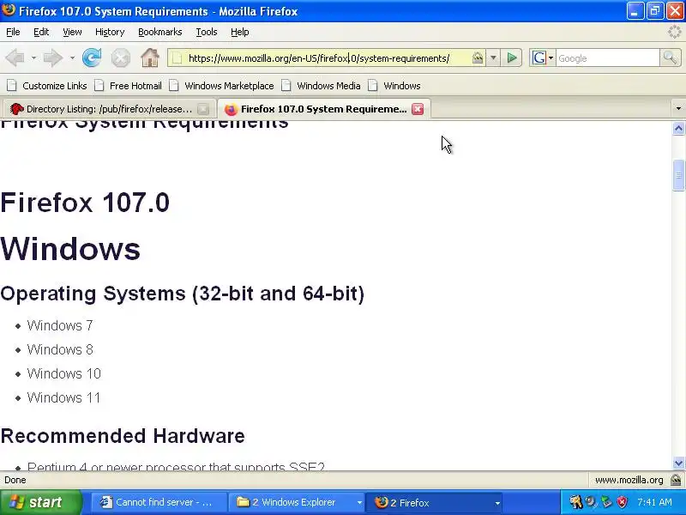This screenshot has width=686, height=515.
Task: Open the Help menu
Action: tap(240, 32)
